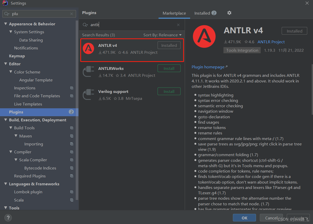Install the Verilog support plugin

(169, 91)
